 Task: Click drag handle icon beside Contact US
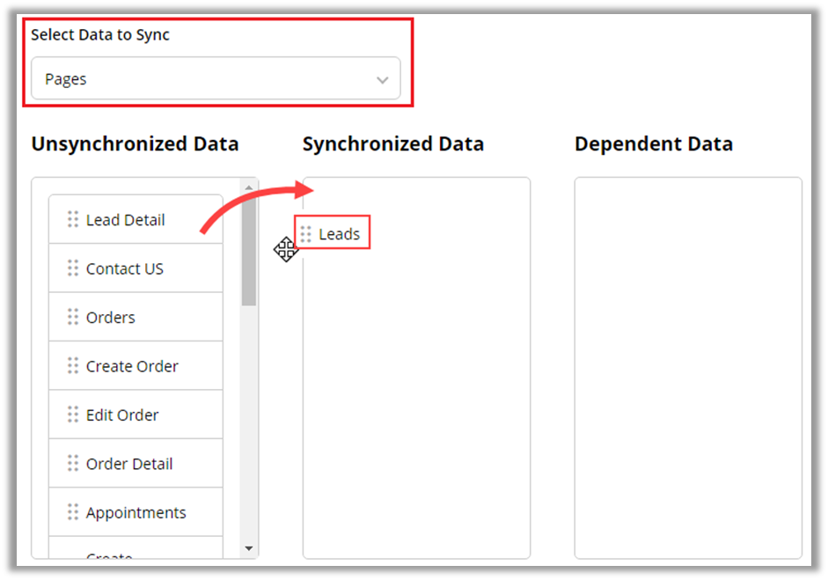click(73, 268)
